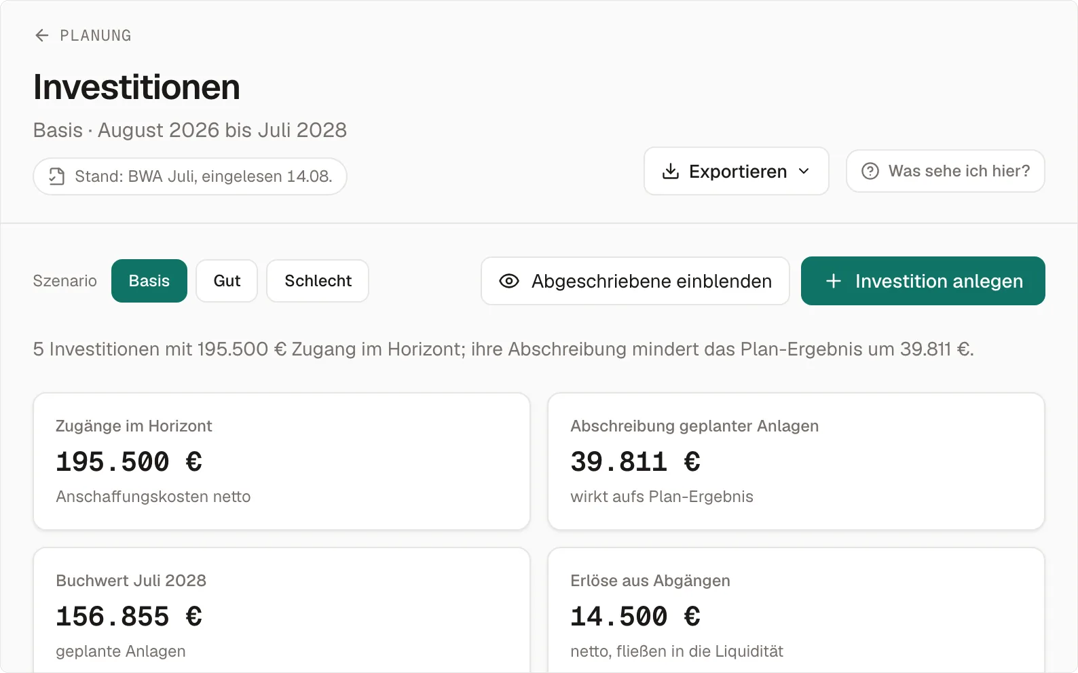Click the plus icon on Investition anlegen
The image size is (1078, 673).
pos(834,281)
